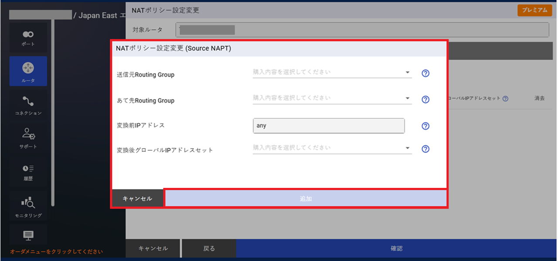Click the 戻る button in bottom bar
This screenshot has height=261, width=558.
pos(209,248)
